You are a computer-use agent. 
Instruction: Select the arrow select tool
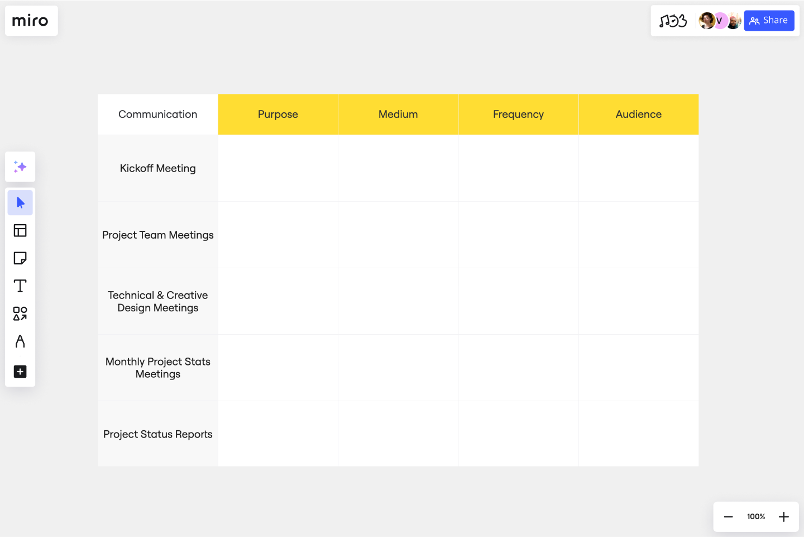(20, 202)
